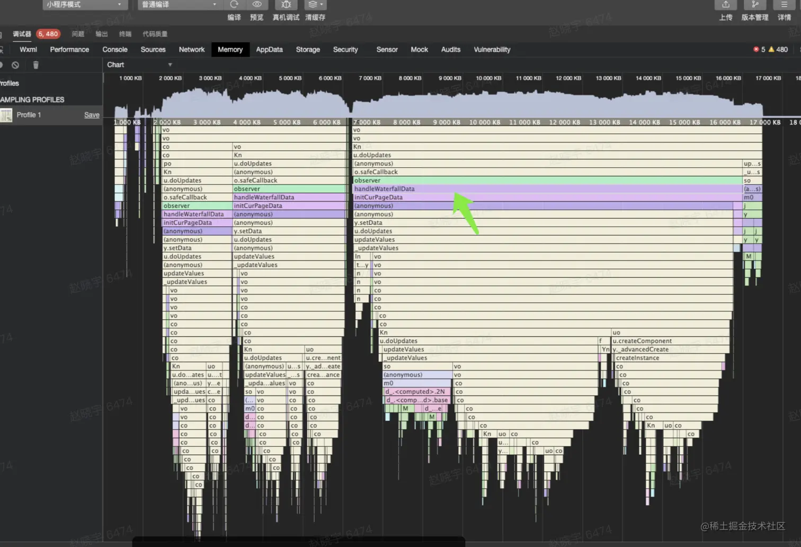This screenshot has height=547, width=801.
Task: Click the d_.<comp...d>.base flame bar
Action: click(x=417, y=400)
